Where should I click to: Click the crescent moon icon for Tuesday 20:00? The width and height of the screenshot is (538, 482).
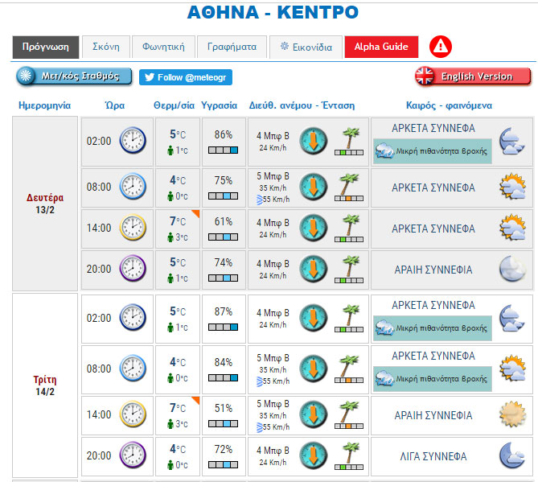pos(511,455)
